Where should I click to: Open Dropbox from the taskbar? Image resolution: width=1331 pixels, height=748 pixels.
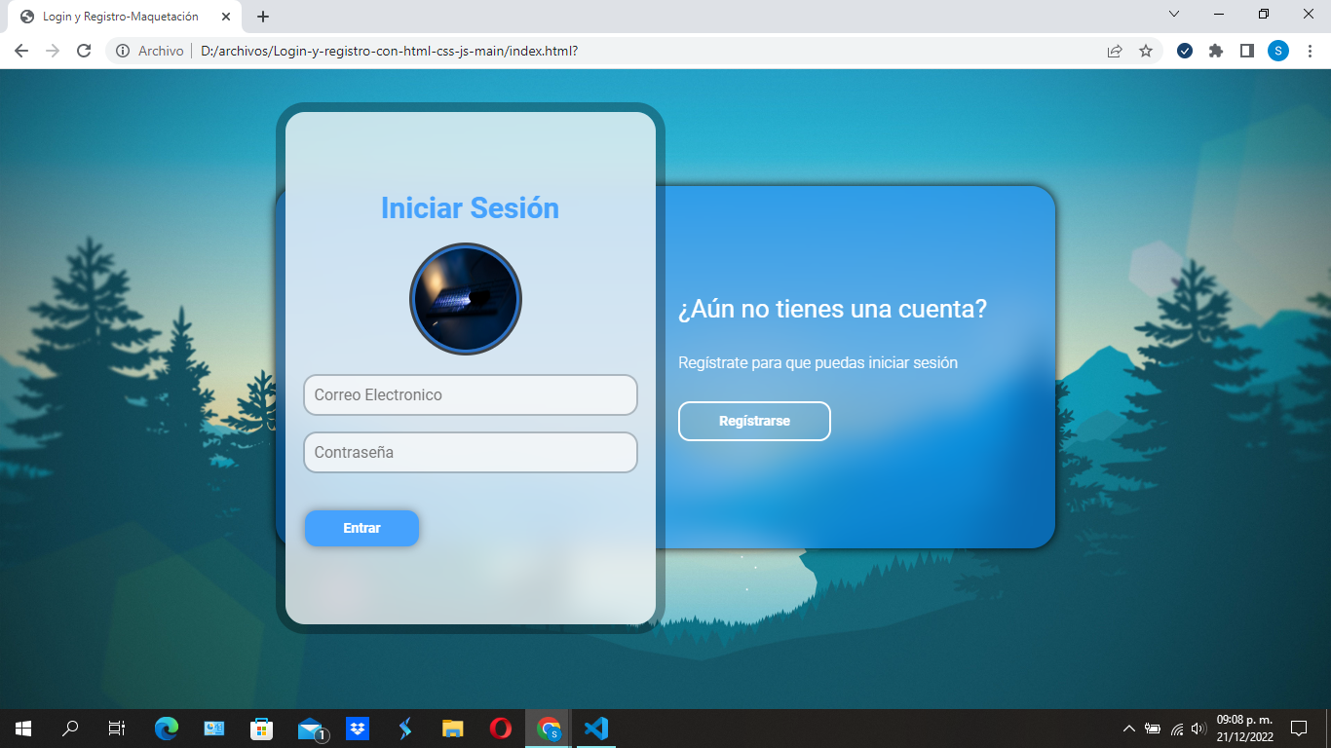(x=357, y=728)
